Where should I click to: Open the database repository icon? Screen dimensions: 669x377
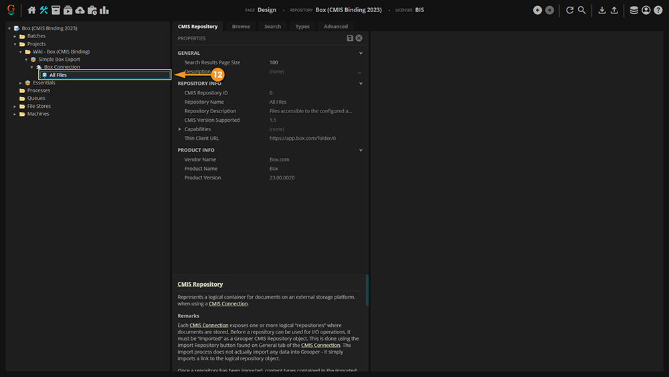[634, 10]
